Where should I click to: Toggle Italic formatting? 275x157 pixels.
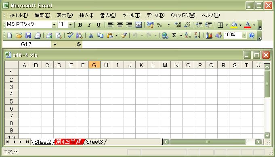point(89,25)
